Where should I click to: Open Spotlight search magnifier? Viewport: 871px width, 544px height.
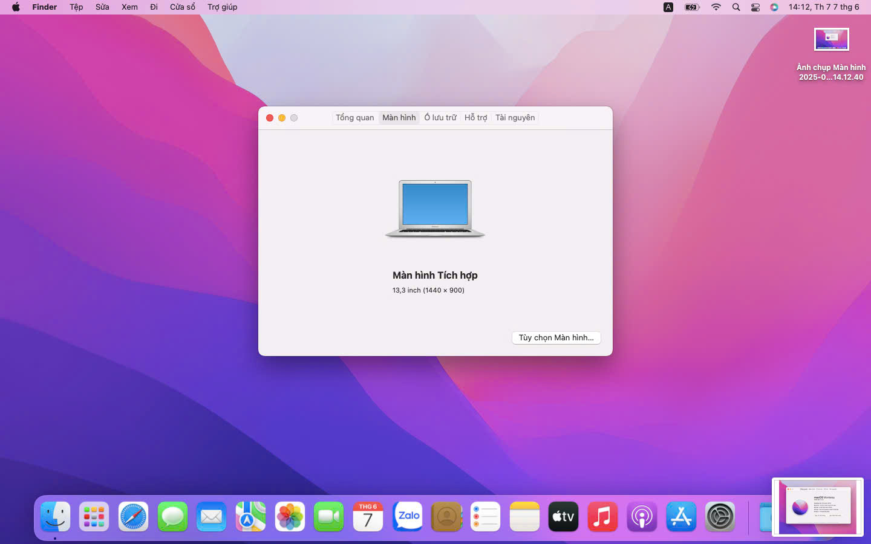coord(736,7)
